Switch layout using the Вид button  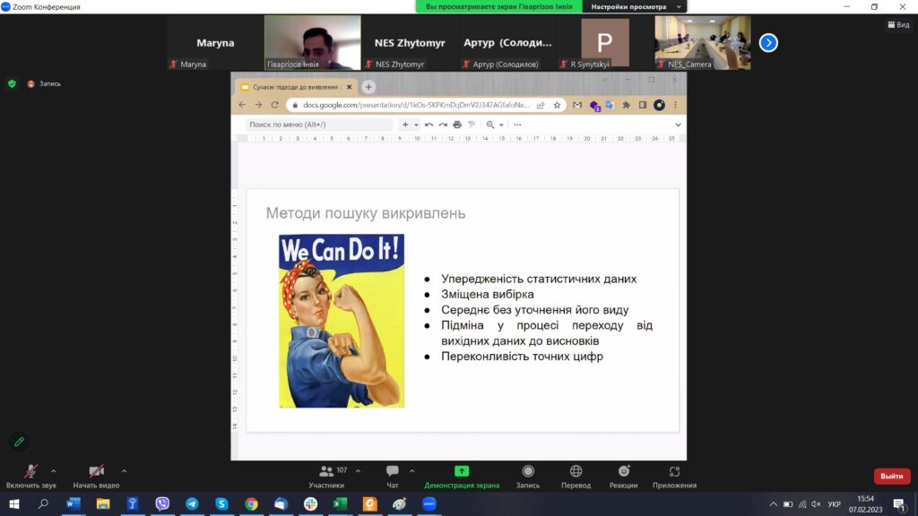click(898, 24)
